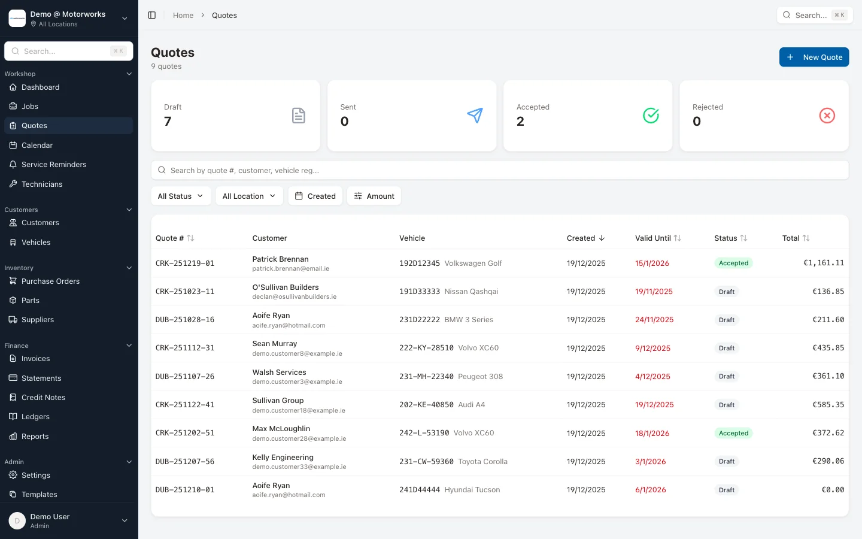Open Purchase Orders from Inventory section
Image resolution: width=862 pixels, height=539 pixels.
click(x=50, y=281)
